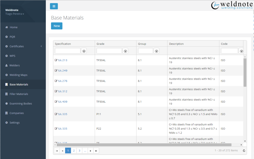Click edit icon for SA 335 P22 row
This screenshot has width=254, height=159.
(56, 129)
